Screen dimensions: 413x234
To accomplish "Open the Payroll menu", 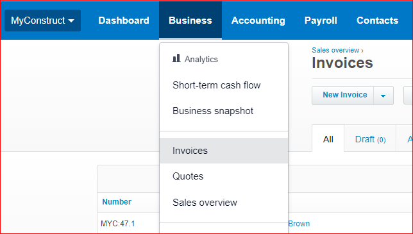I will [x=321, y=21].
